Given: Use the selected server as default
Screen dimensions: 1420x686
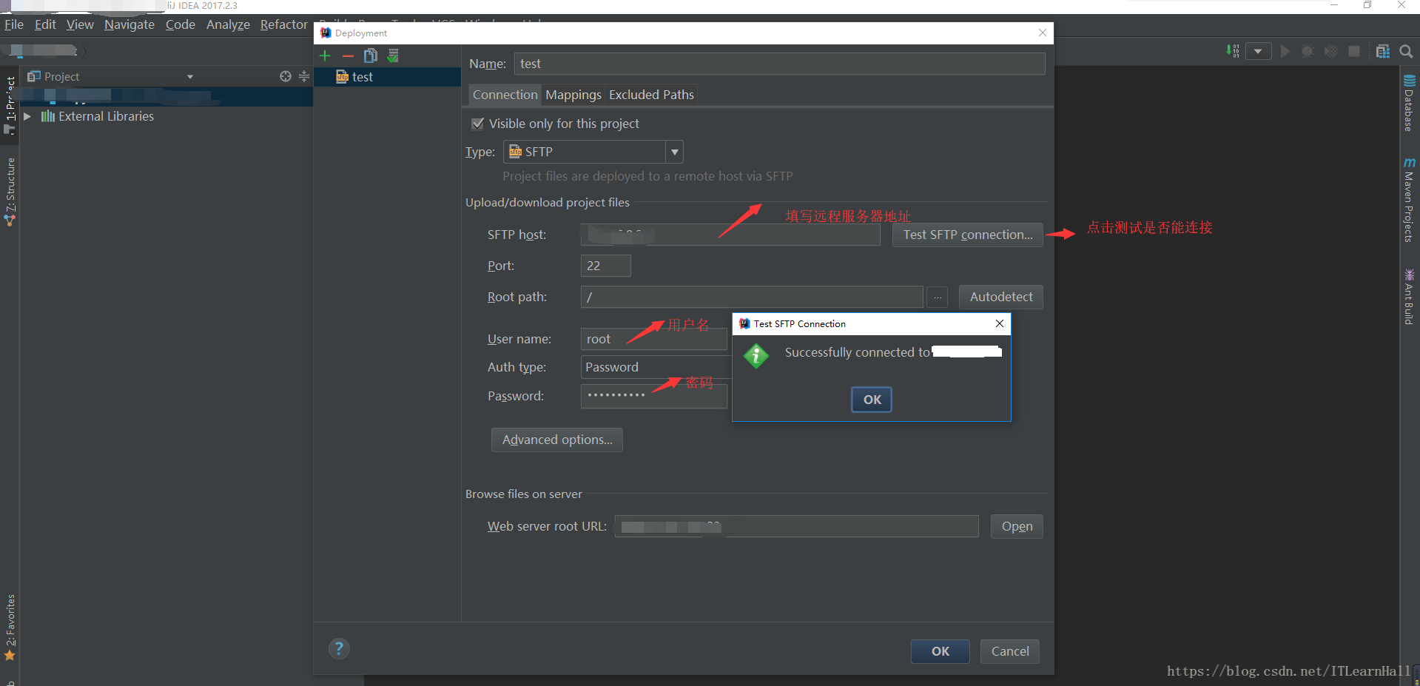Looking at the screenshot, I should coord(393,56).
